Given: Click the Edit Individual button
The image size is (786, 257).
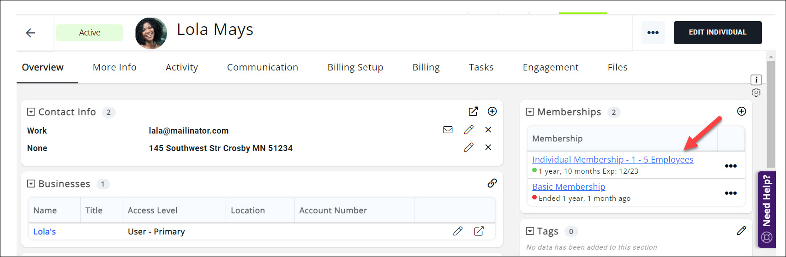Looking at the screenshot, I should click(x=717, y=33).
